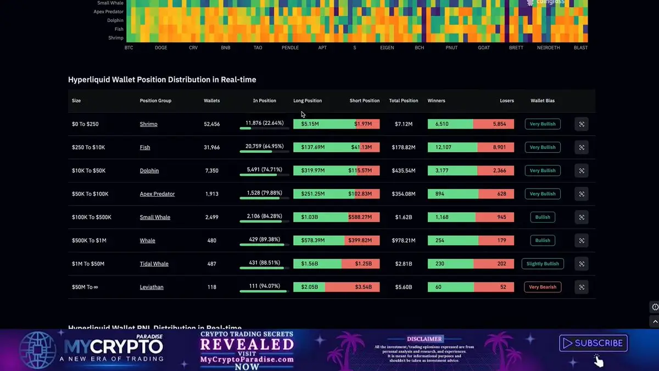This screenshot has width=659, height=371.
Task: Click the BTC label under heatmap
Action: click(x=129, y=48)
